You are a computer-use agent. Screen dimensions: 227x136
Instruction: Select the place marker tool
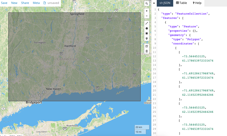147,38
